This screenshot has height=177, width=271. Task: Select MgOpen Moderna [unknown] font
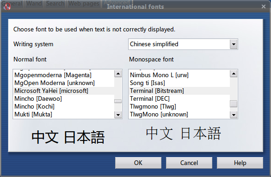(x=64, y=83)
